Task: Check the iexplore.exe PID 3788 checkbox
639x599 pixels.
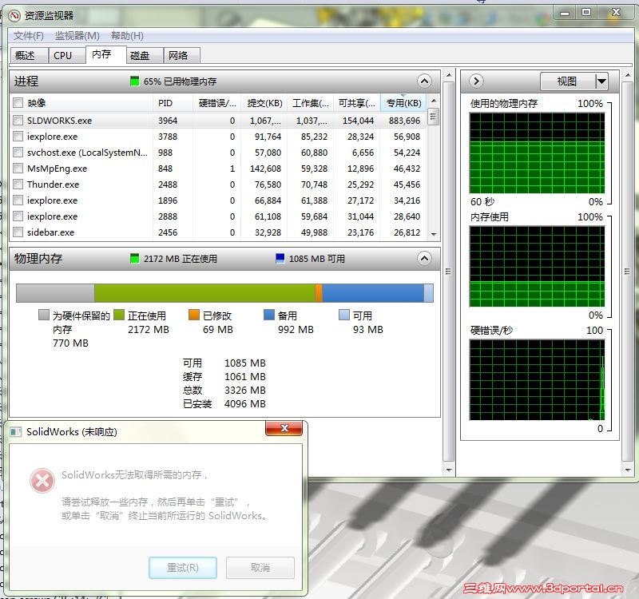Action: (x=18, y=136)
